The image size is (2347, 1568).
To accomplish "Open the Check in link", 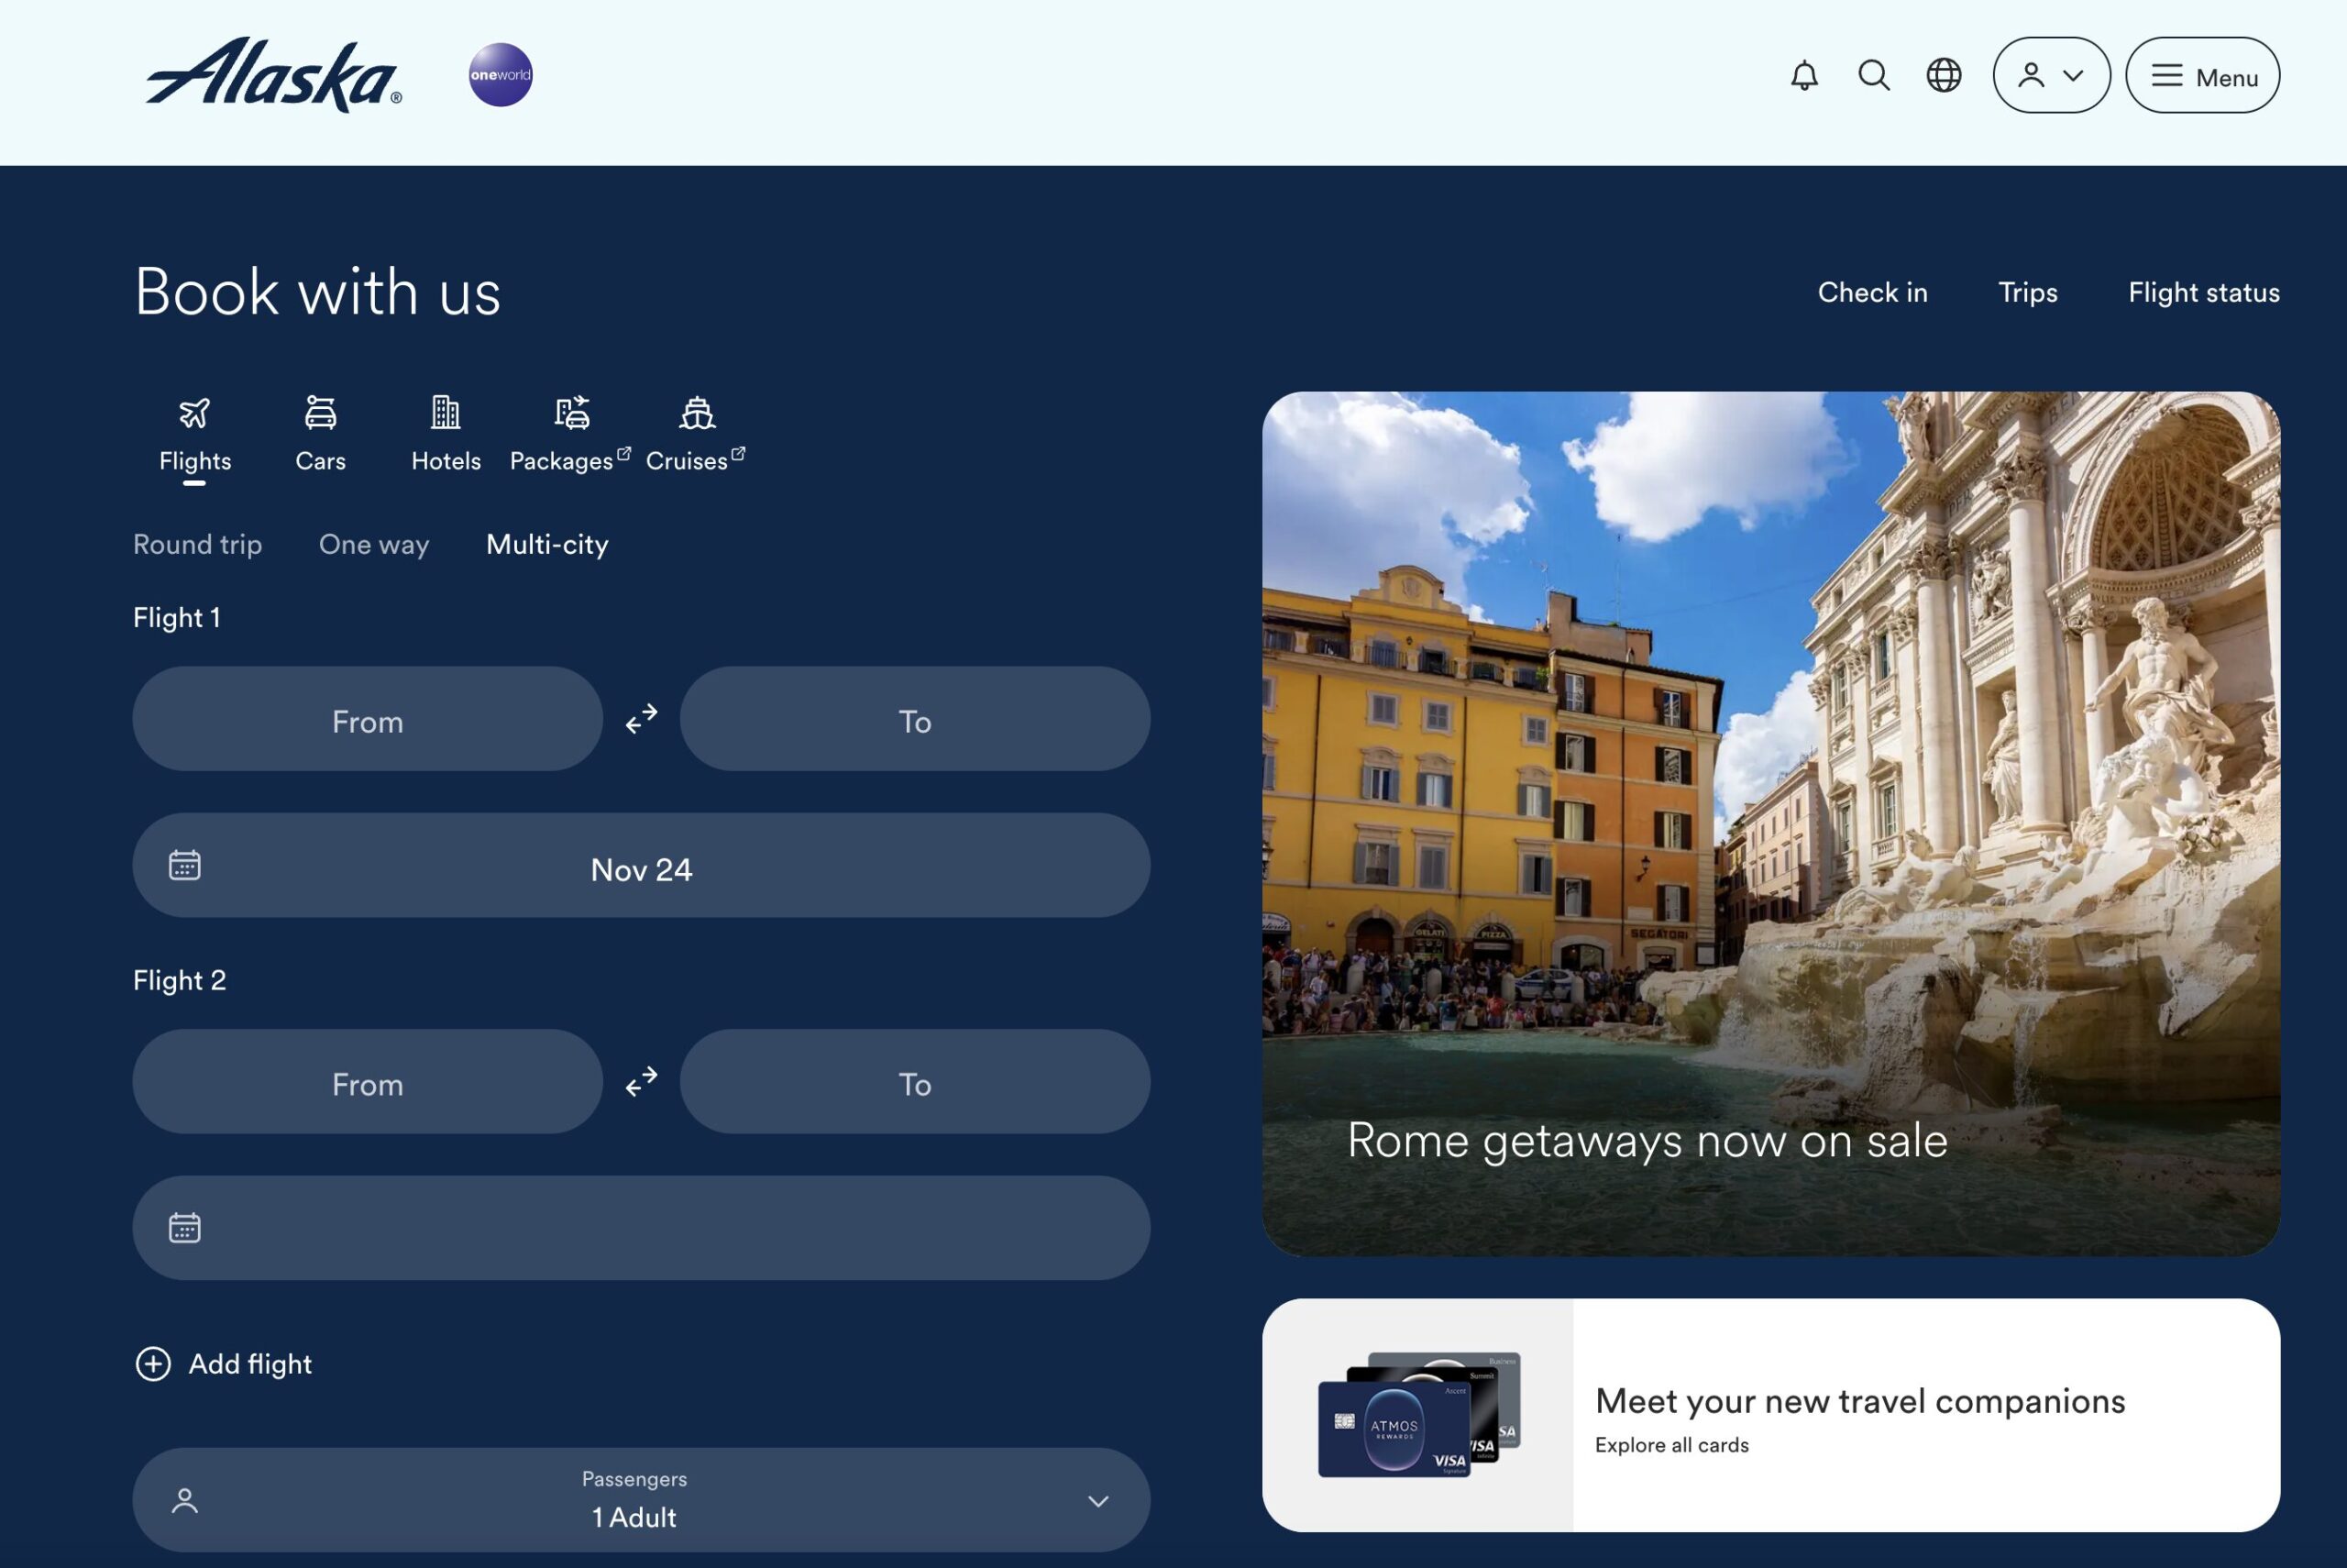I will tap(1871, 292).
